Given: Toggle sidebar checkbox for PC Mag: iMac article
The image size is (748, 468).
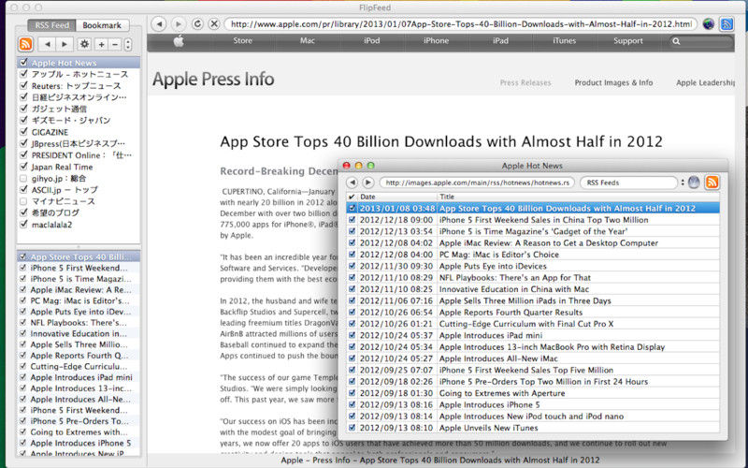Looking at the screenshot, I should tap(22, 300).
